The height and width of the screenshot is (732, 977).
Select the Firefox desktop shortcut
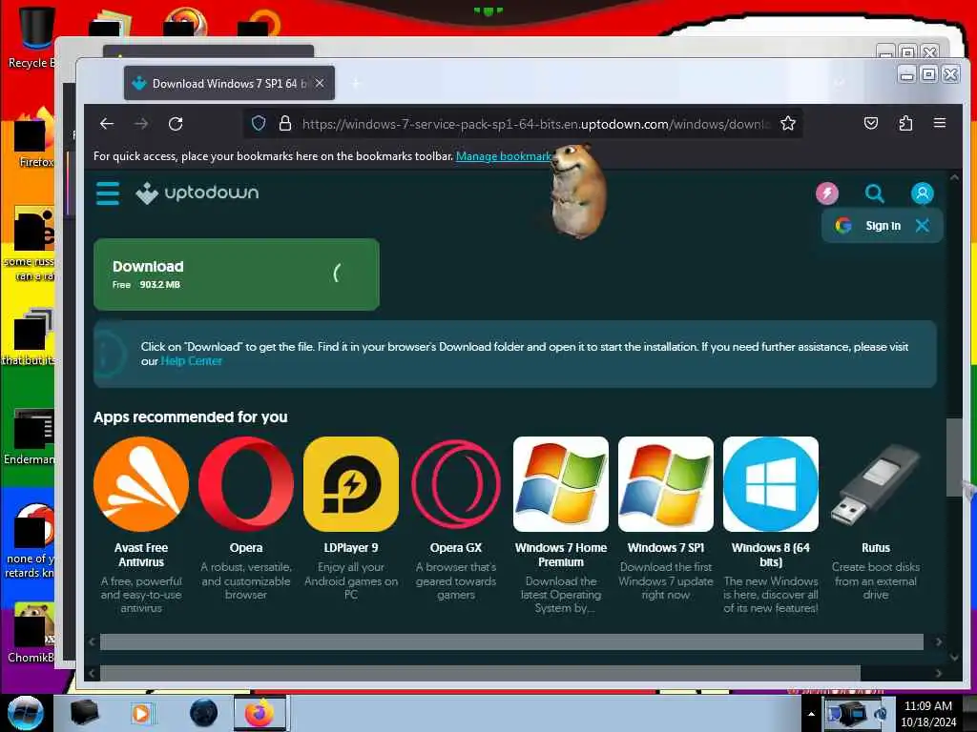point(36,138)
